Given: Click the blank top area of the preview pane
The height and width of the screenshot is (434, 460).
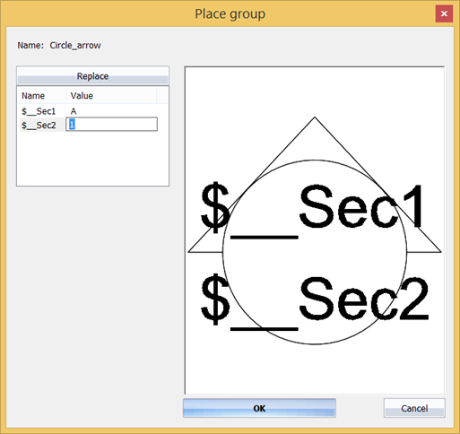Looking at the screenshot, I should pos(315,90).
